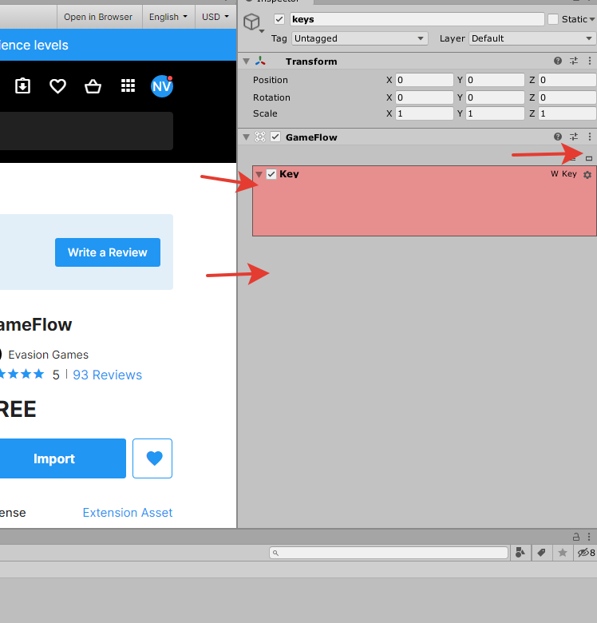Open GameFlow component help reference
Screen dimensions: 597x623
pyautogui.click(x=558, y=137)
